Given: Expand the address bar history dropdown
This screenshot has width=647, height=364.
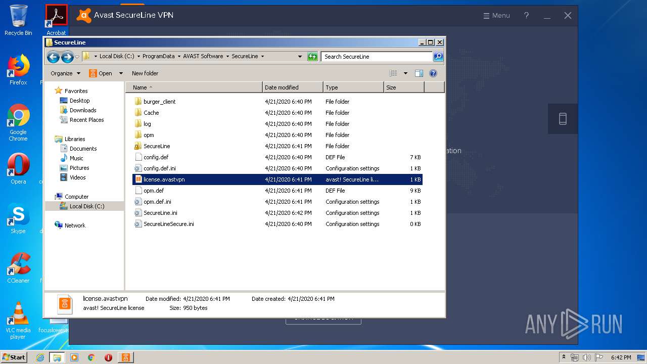Looking at the screenshot, I should click(300, 57).
